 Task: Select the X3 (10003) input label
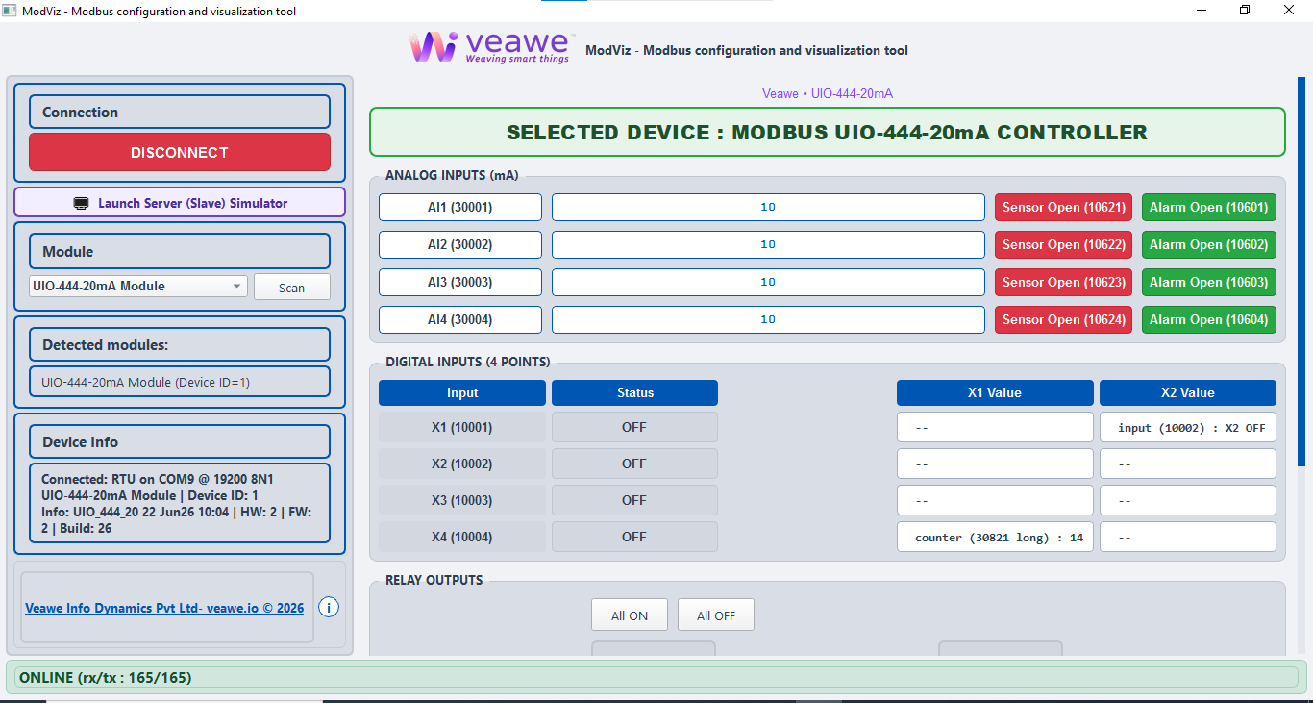(462, 500)
